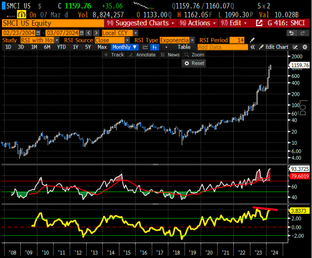Select the 1D time range tab
Viewport: 312px width, 258px height.
(x=8, y=47)
